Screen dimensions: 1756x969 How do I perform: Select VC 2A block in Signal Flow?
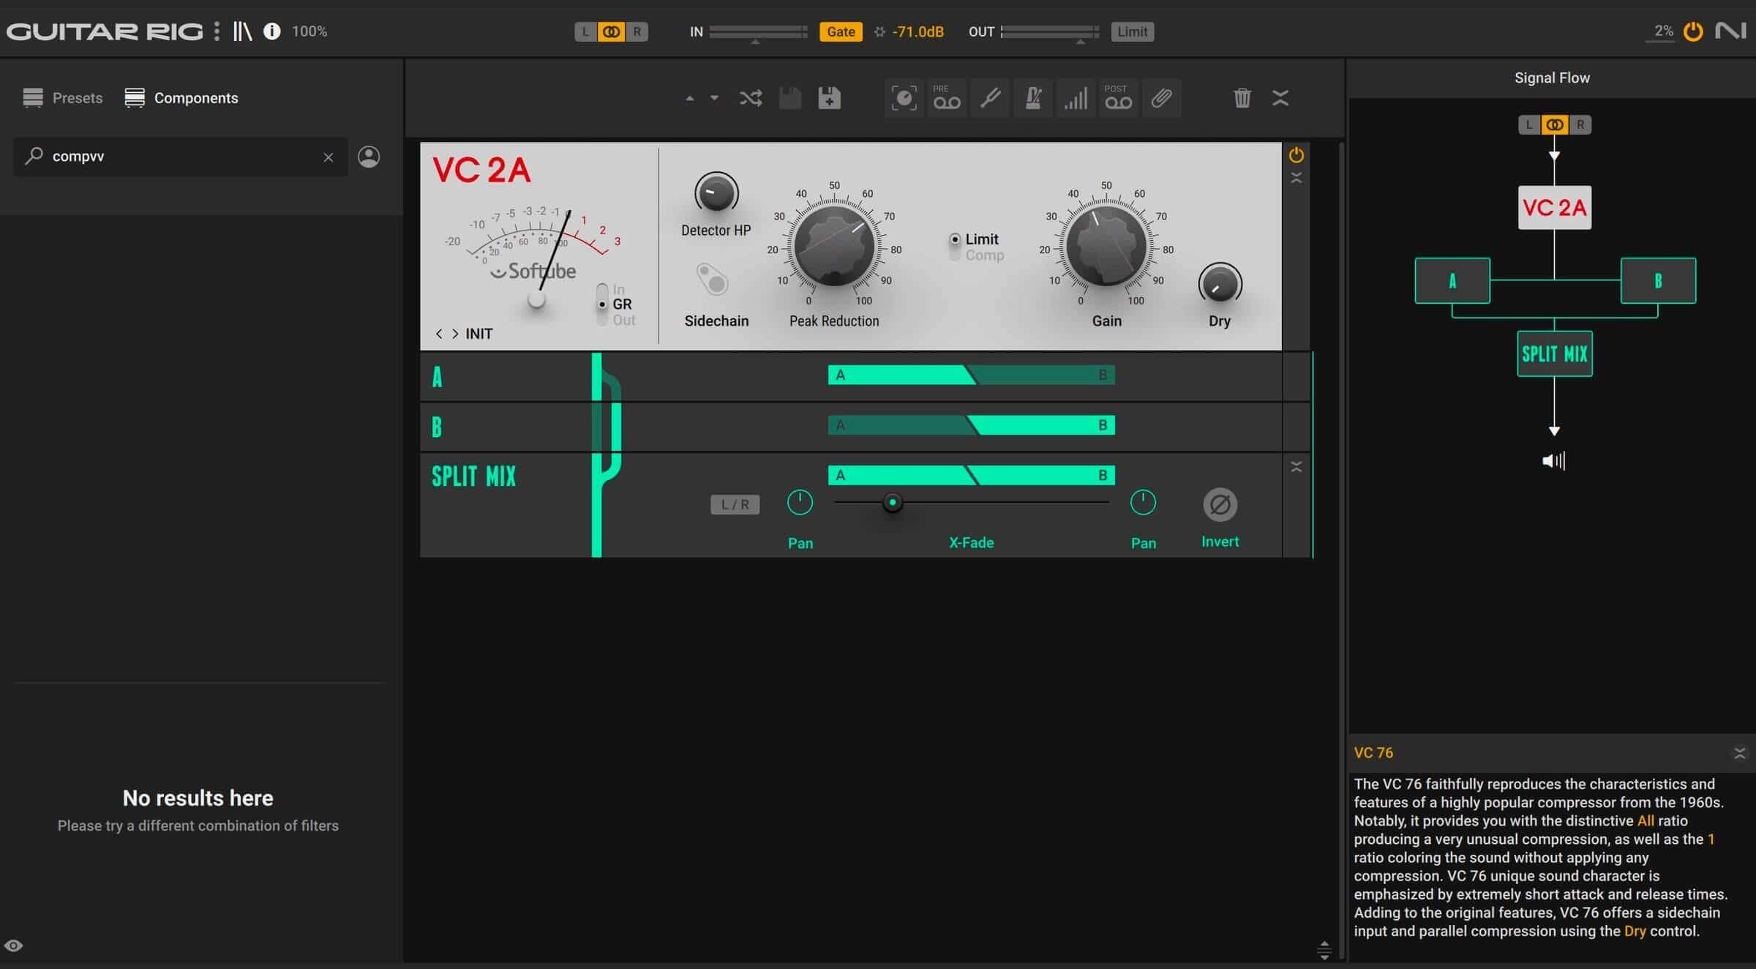coord(1554,208)
